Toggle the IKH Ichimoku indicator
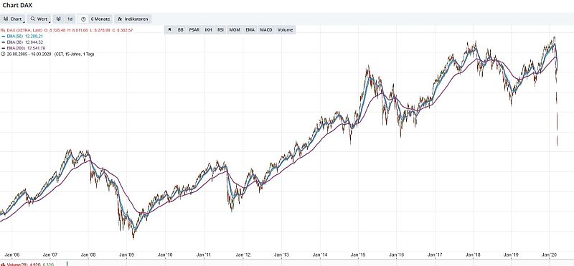This screenshot has height=266, width=574. click(x=208, y=29)
